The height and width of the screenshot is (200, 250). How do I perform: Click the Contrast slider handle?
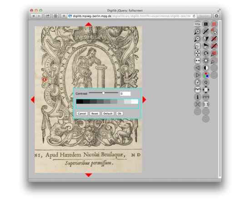104,93
